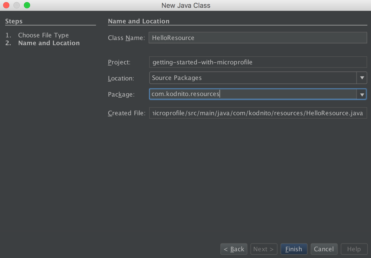Select the Choose File Type step

43,35
